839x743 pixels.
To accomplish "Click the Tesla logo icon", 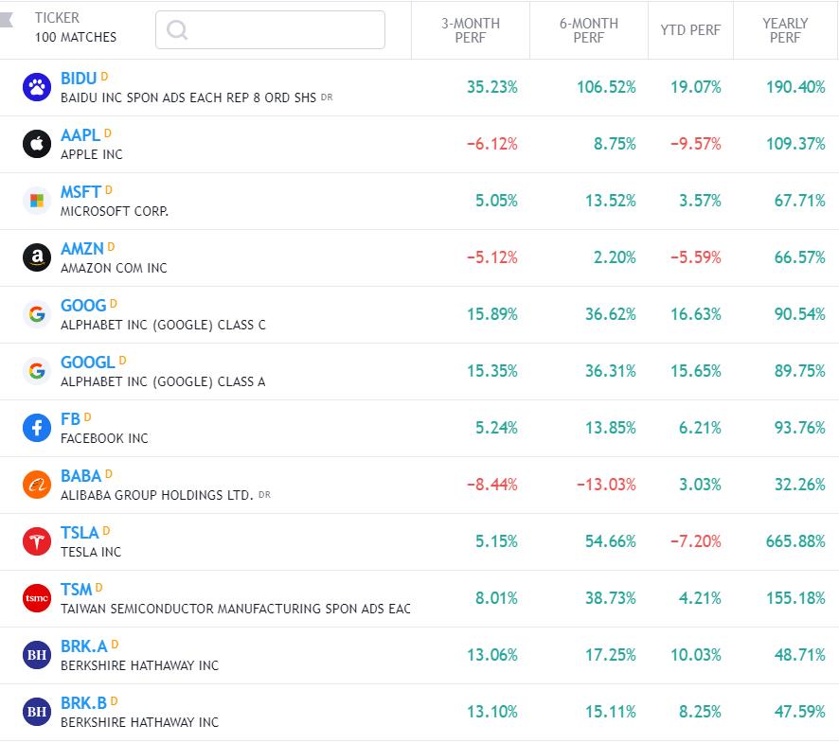I will tap(37, 541).
